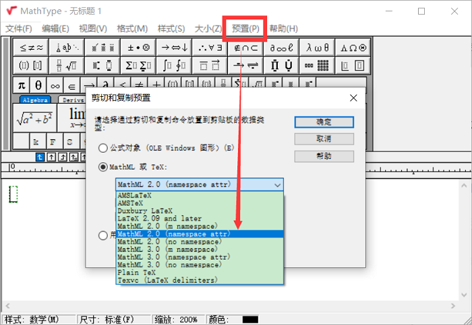Insert the π symbol from the small bar

click(22, 85)
